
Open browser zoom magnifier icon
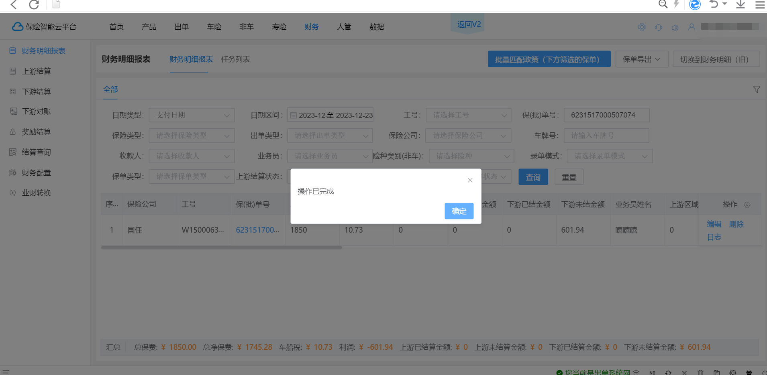(663, 4)
